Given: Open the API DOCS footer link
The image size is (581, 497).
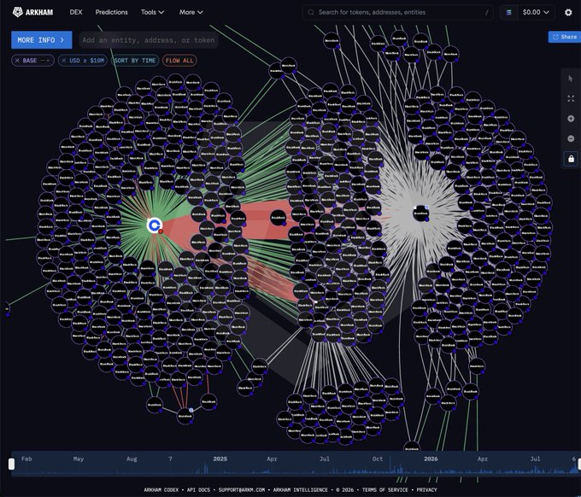Looking at the screenshot, I should [198, 490].
